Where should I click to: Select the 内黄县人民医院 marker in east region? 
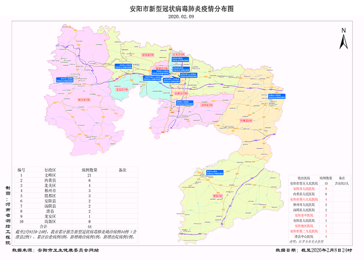pos(277,96)
